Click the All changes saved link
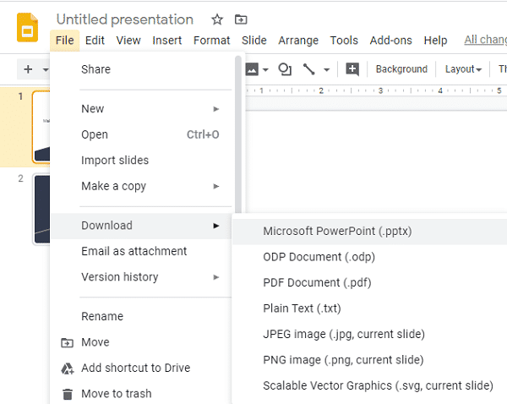This screenshot has width=507, height=404. click(485, 40)
